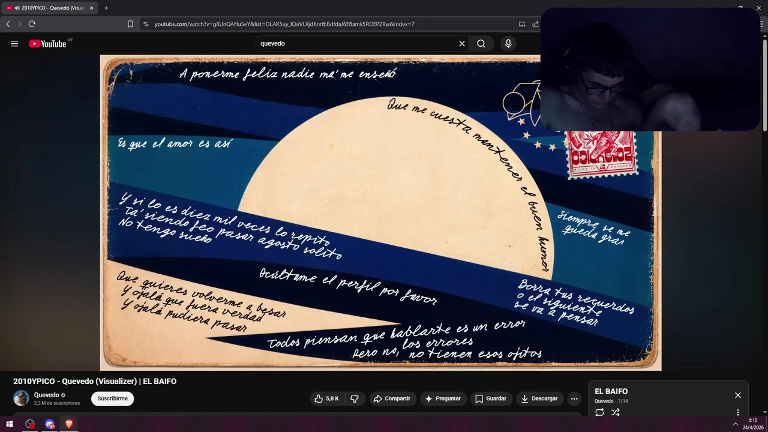Image resolution: width=768 pixels, height=432 pixels.
Task: Toggle playlist loop
Action: point(599,412)
